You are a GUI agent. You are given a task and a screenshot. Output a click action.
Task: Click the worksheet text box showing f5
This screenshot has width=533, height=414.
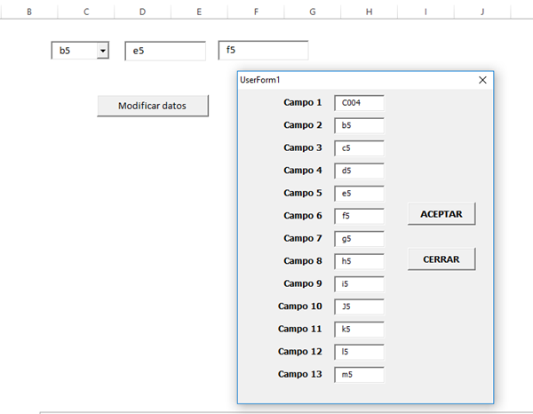(x=263, y=51)
